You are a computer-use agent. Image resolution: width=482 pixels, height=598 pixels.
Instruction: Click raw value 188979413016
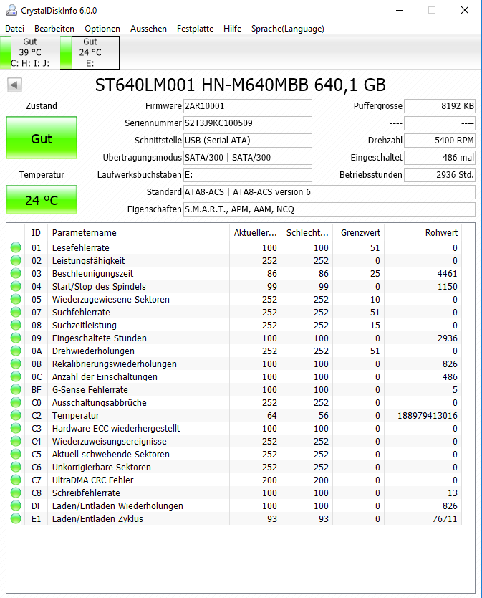pyautogui.click(x=428, y=416)
